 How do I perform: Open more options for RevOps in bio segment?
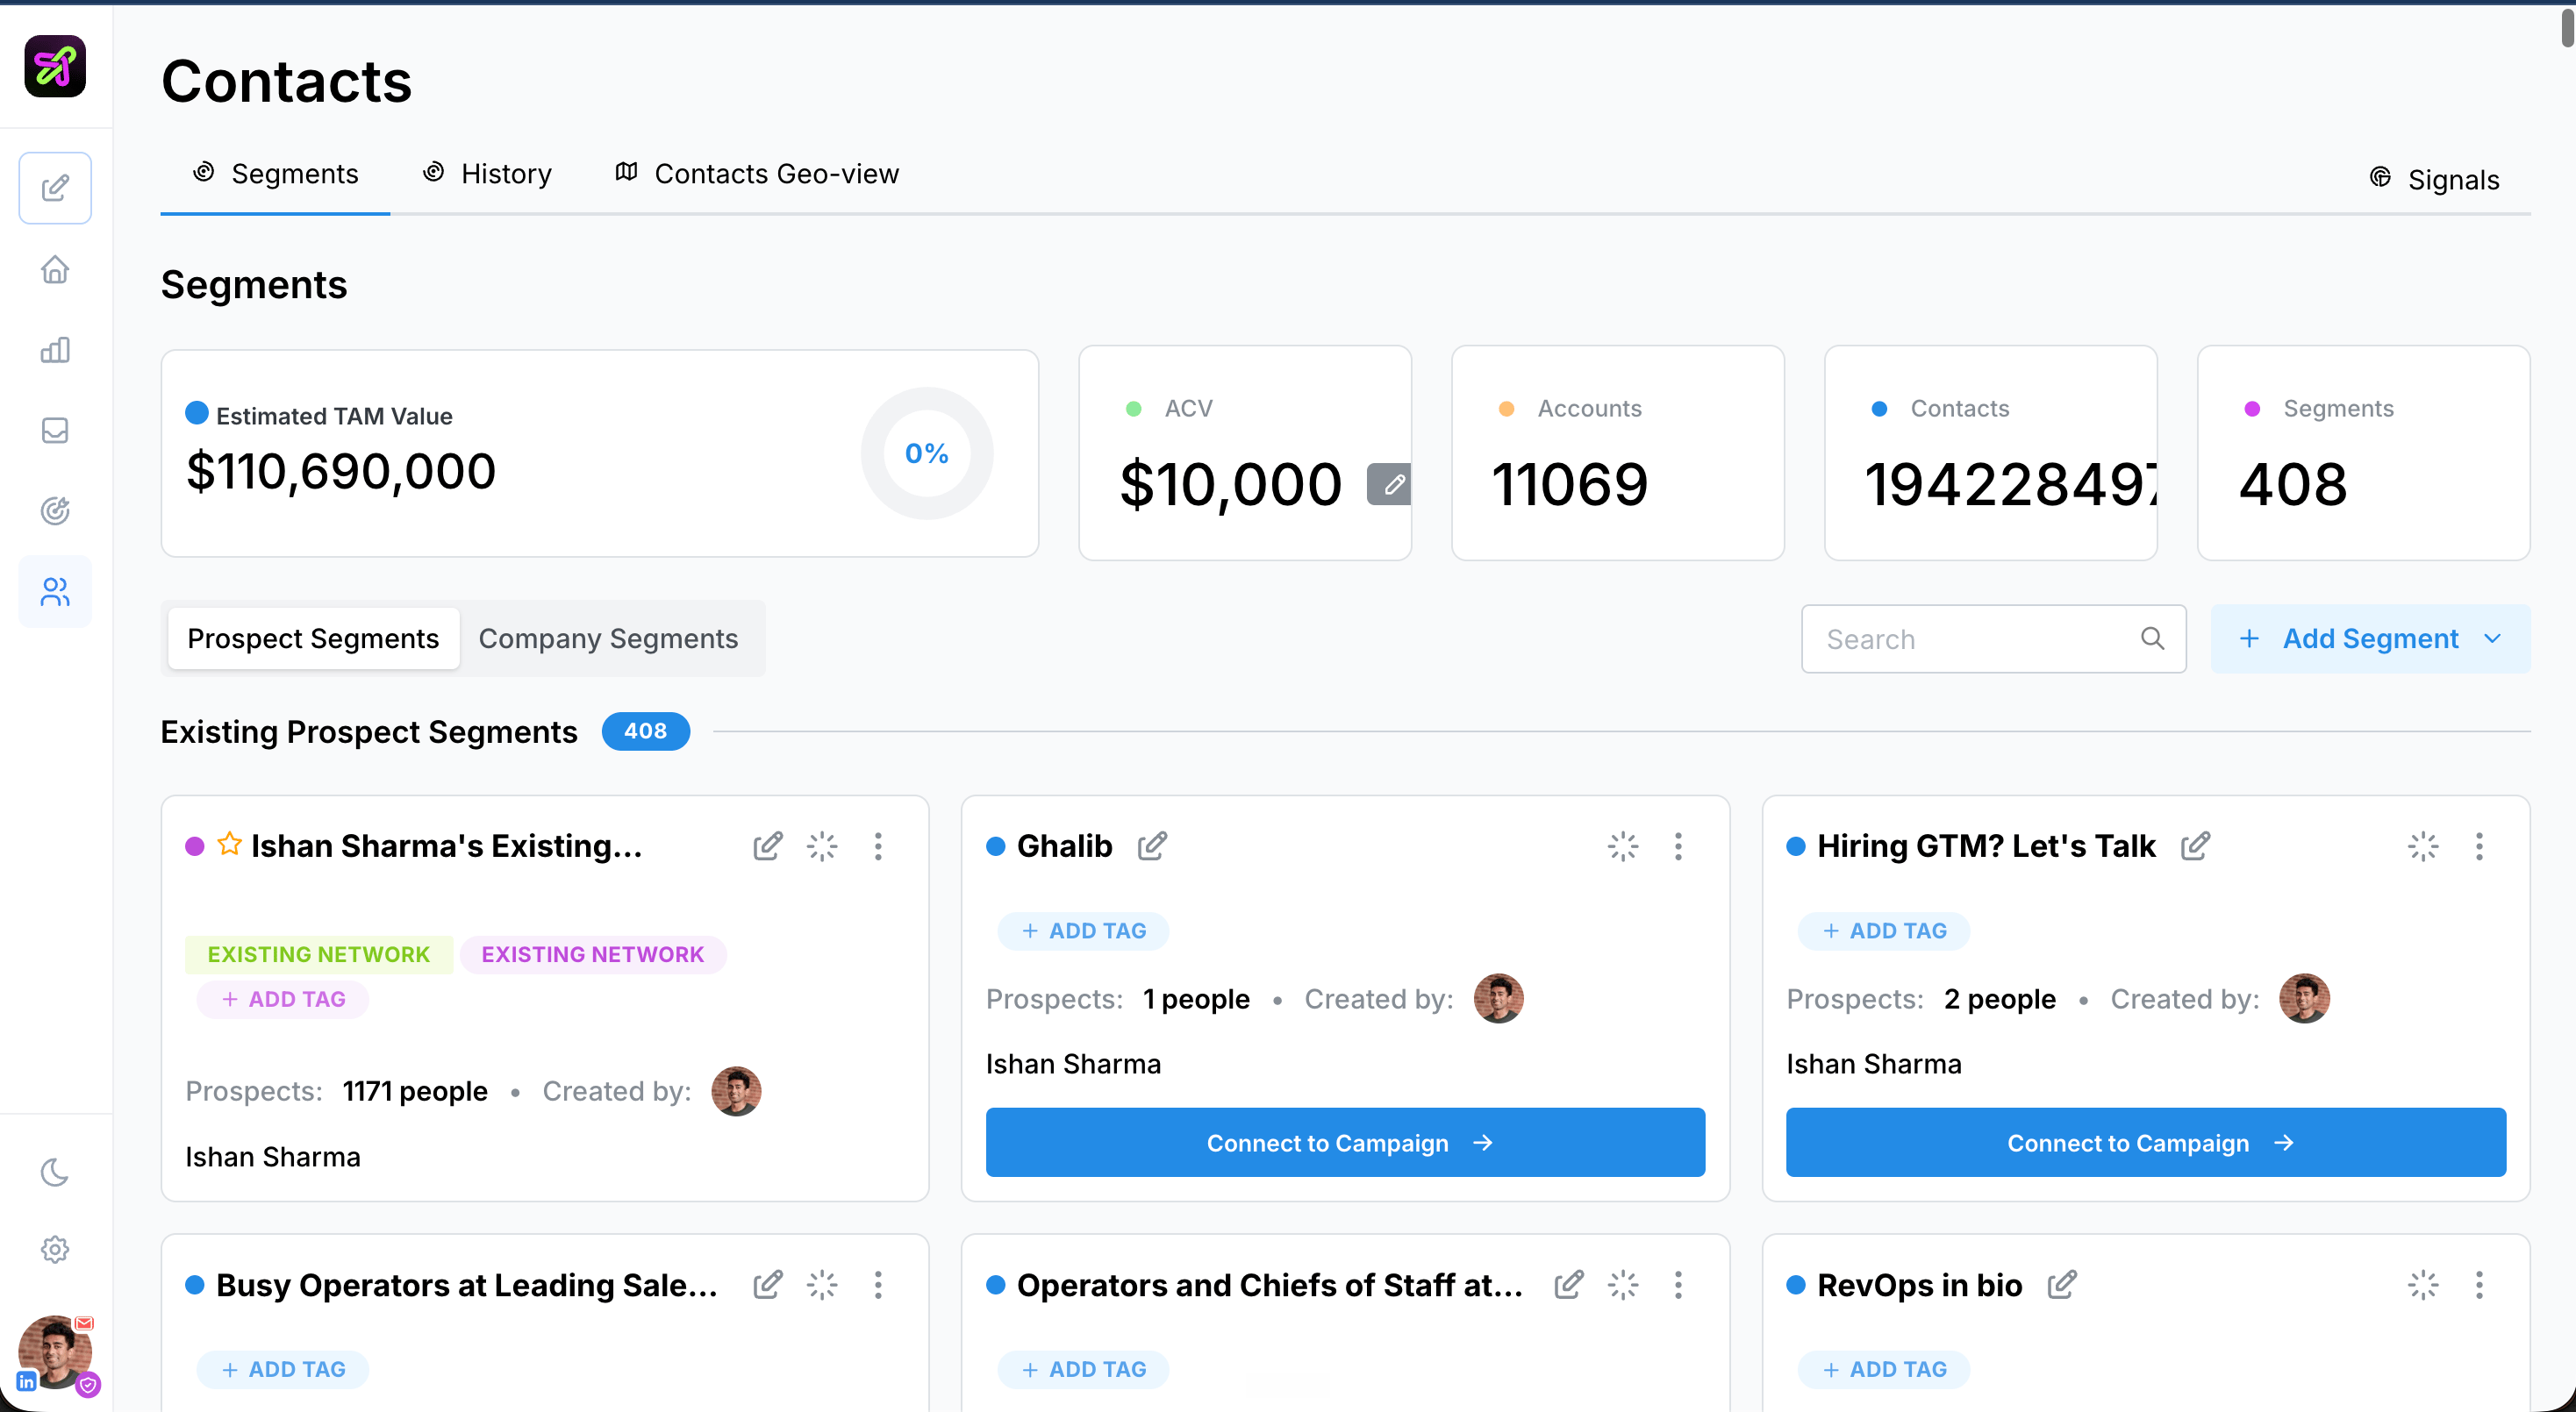point(2479,1284)
